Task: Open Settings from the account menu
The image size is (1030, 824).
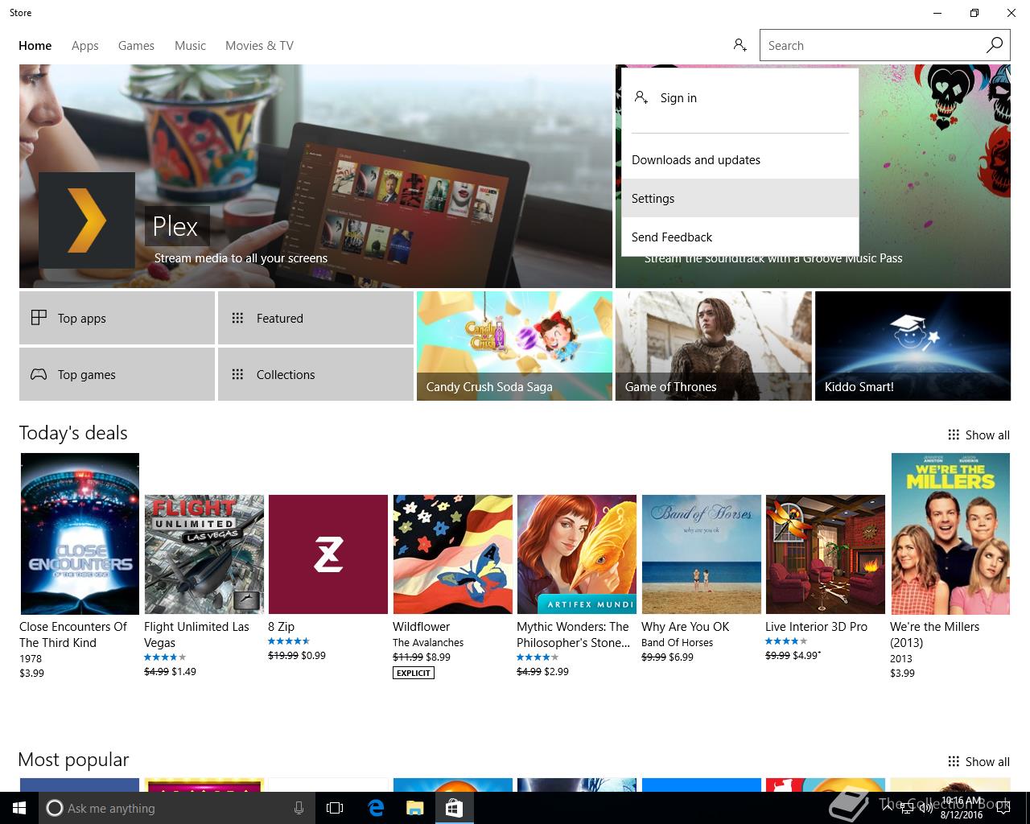Action: coord(740,198)
